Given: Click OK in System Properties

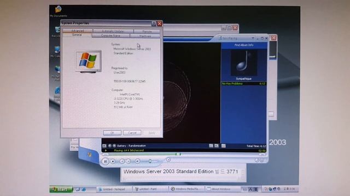Looking at the screenshot, I should [x=112, y=133].
